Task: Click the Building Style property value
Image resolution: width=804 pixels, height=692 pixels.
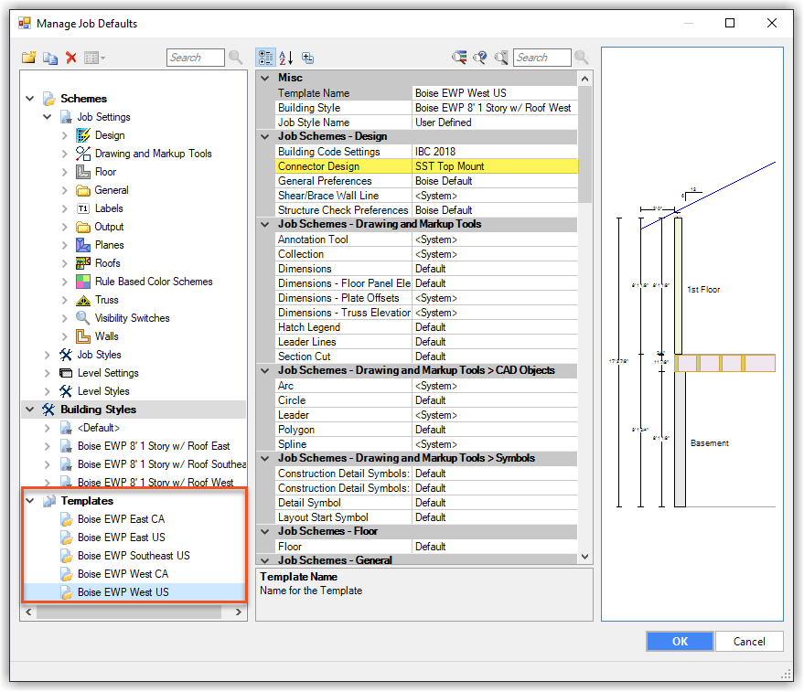Action: click(x=495, y=108)
